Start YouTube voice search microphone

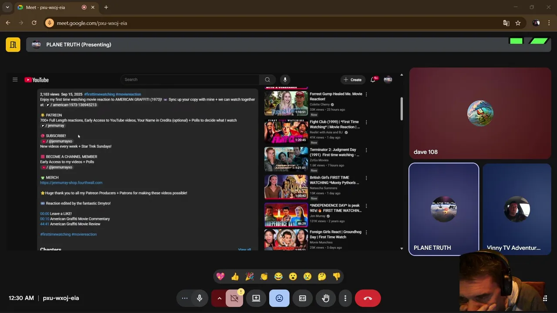tap(285, 80)
